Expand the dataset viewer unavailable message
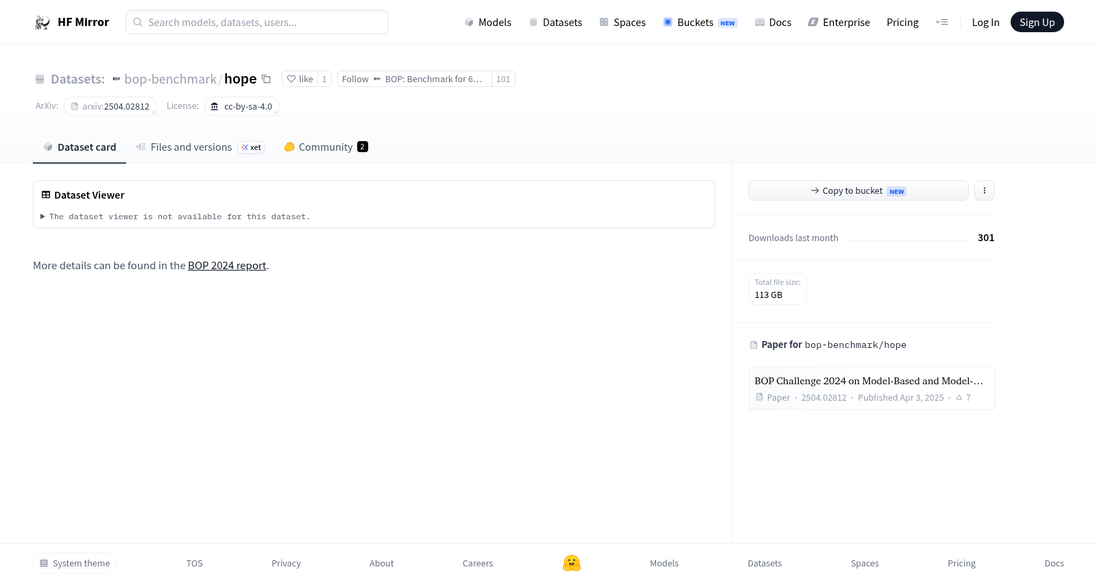 tap(176, 216)
